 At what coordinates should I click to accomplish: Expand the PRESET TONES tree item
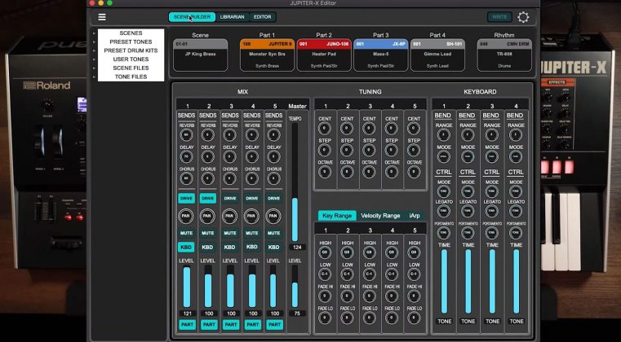tap(95, 42)
